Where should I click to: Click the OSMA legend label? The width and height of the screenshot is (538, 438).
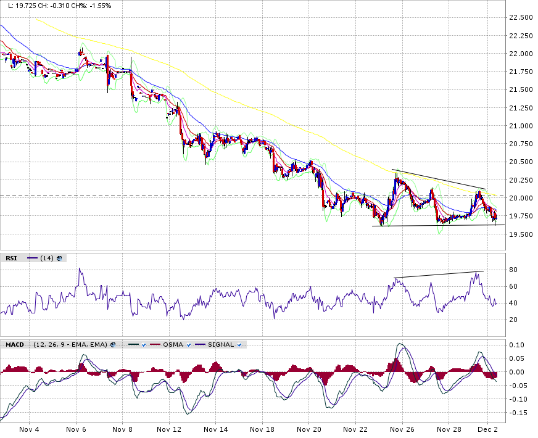(173, 345)
